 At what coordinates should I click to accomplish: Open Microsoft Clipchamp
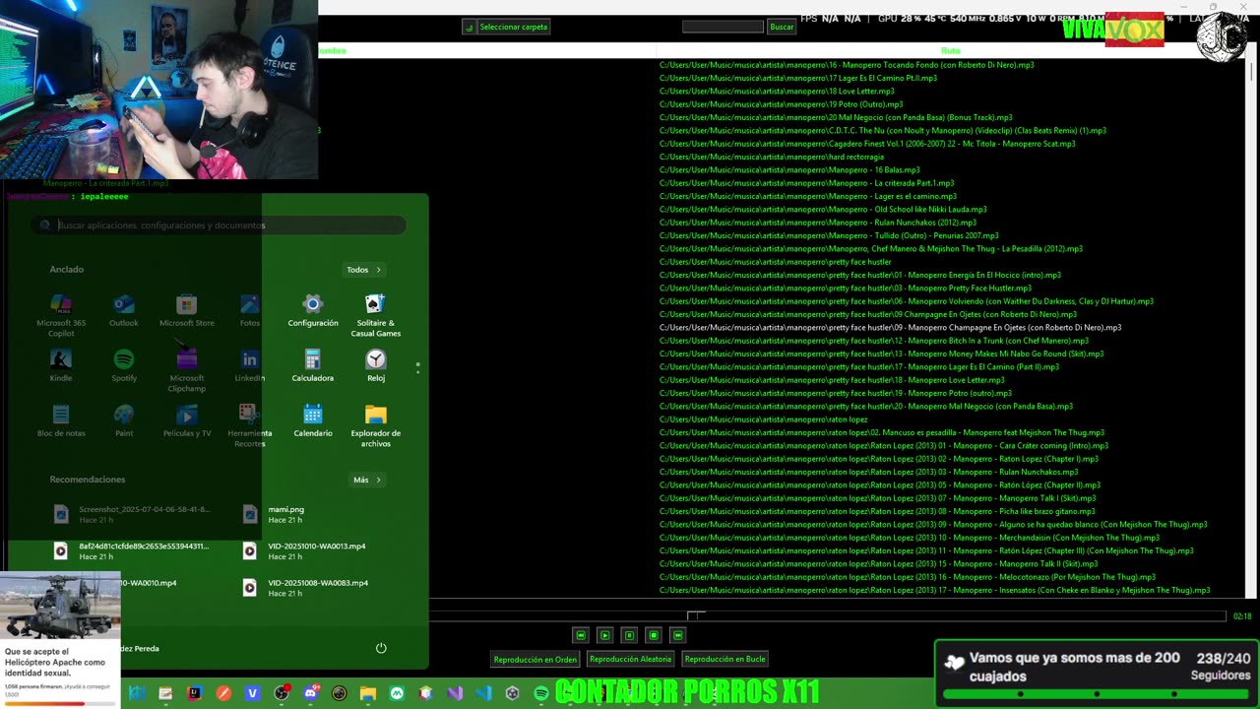pyautogui.click(x=187, y=370)
